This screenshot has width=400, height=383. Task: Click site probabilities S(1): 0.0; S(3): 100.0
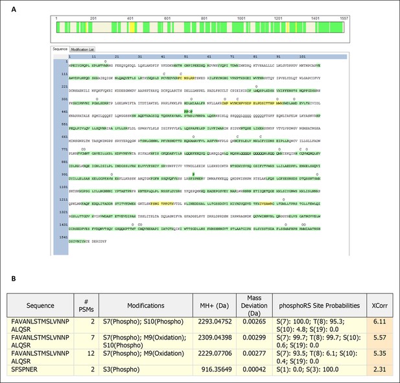(320, 369)
